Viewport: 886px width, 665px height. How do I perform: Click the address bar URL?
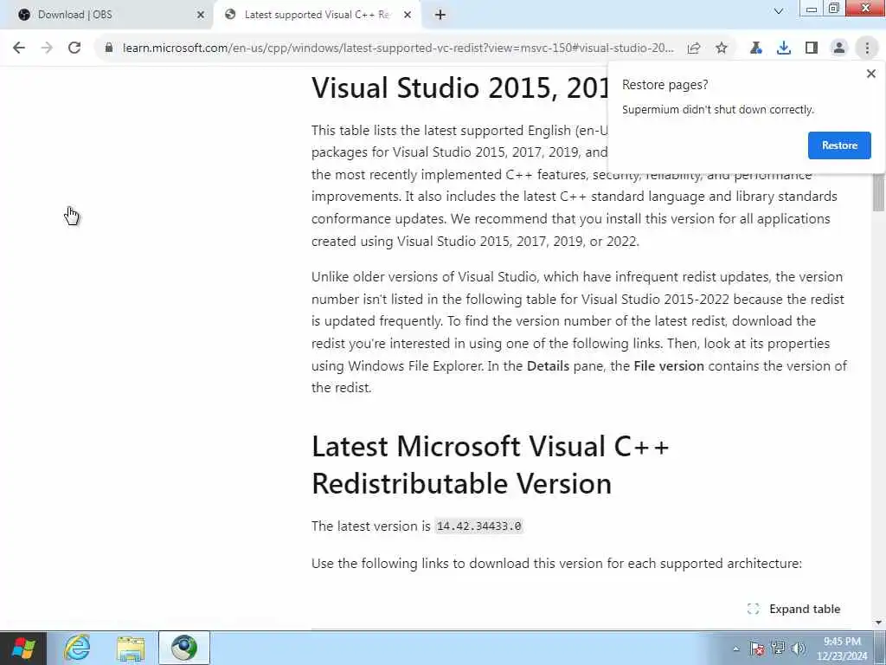(x=398, y=48)
